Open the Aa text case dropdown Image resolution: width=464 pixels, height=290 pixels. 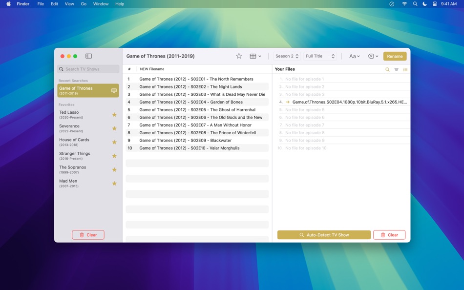tap(354, 56)
